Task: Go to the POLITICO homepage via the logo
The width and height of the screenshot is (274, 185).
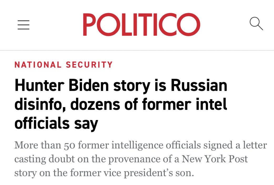Action: [x=141, y=24]
